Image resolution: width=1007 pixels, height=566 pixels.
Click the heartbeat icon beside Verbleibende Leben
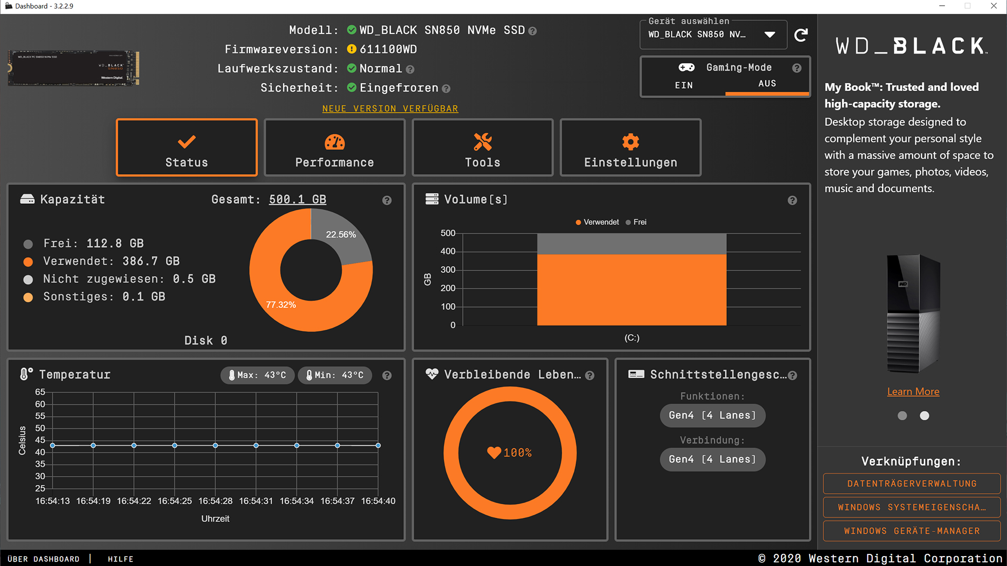pyautogui.click(x=432, y=374)
